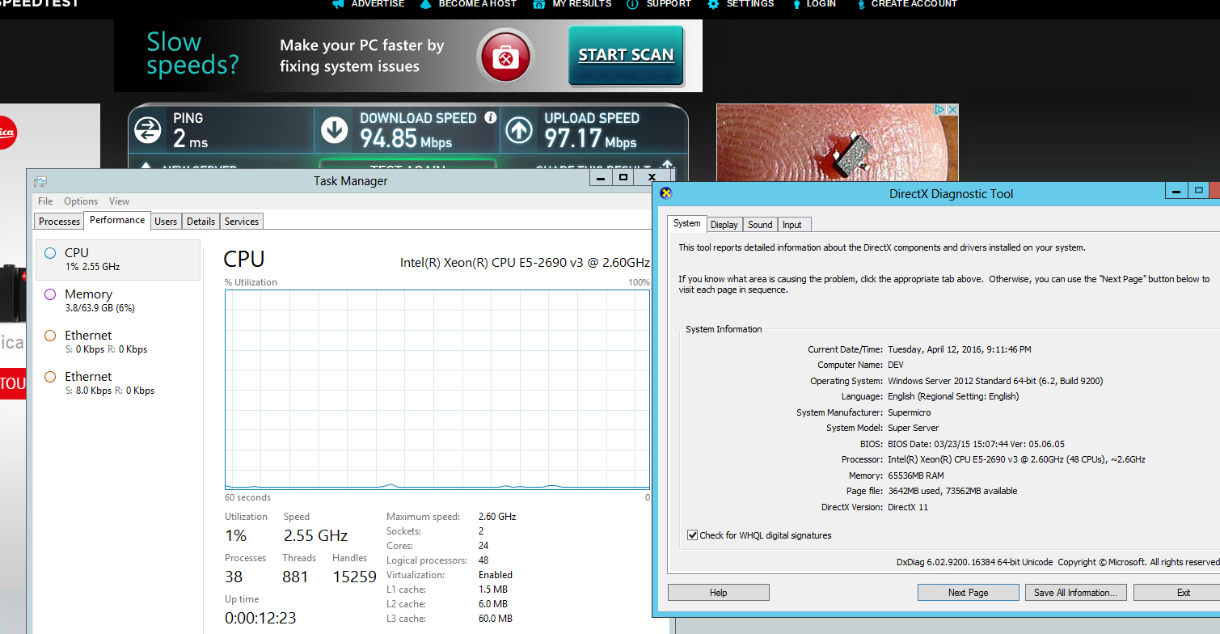Click the Virtualization Enabled value
This screenshot has height=634, width=1220.
pyautogui.click(x=496, y=575)
